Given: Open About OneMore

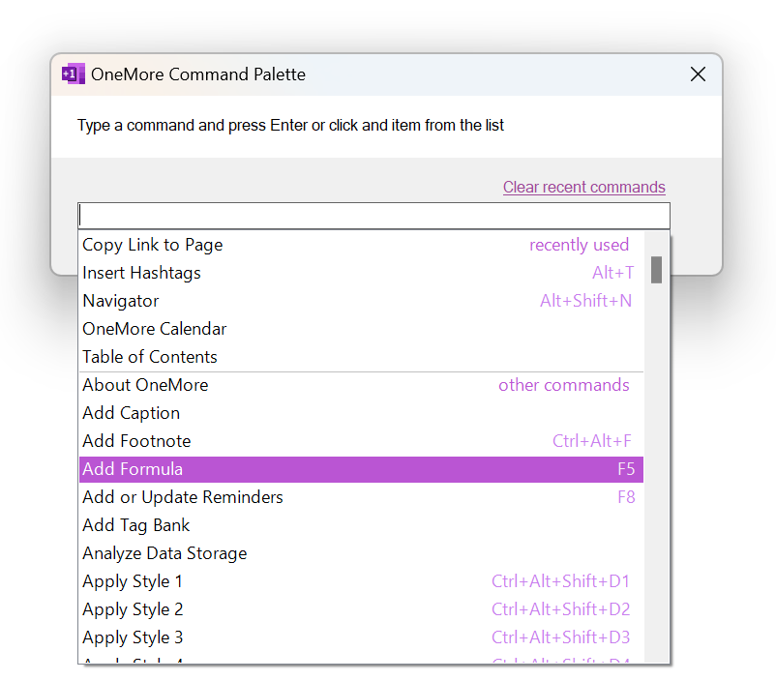Looking at the screenshot, I should (144, 385).
